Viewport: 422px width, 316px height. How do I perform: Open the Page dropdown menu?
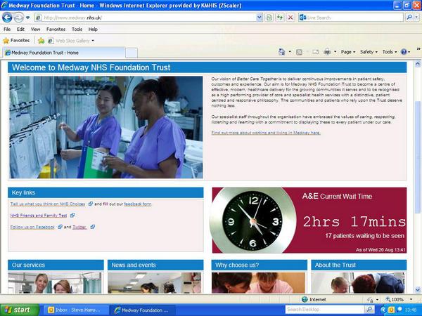tap(348, 52)
